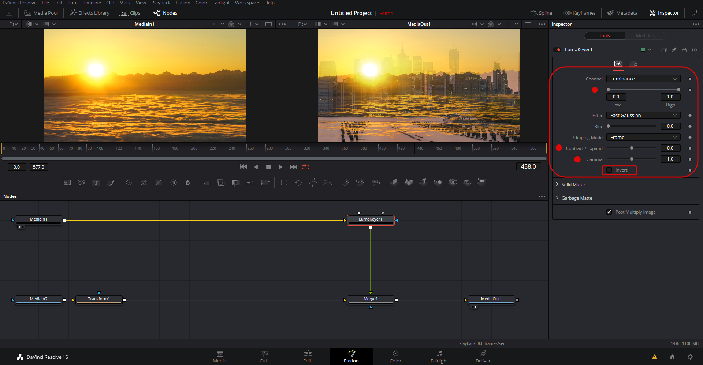This screenshot has height=365, width=703.
Task: Open the Channel Luminance dropdown
Action: (643, 79)
